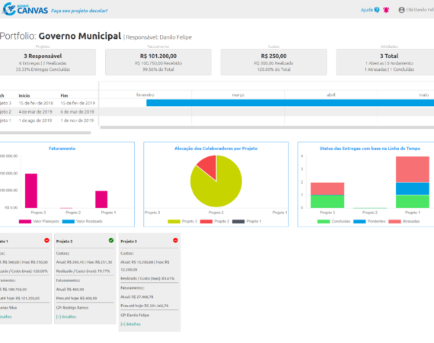Click 'Responsável: Danilo Felipe' header text
The image size is (434, 343).
tap(159, 37)
